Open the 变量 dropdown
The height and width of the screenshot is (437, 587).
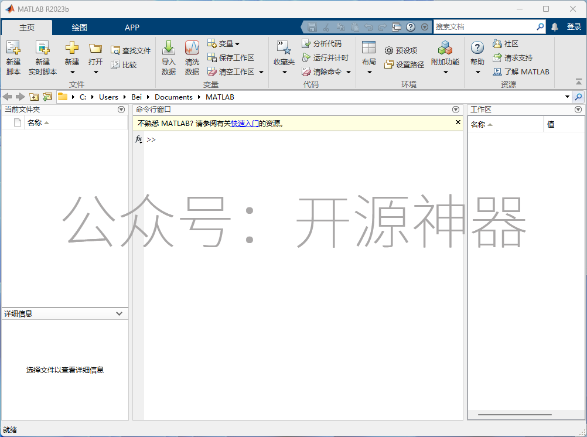[224, 44]
